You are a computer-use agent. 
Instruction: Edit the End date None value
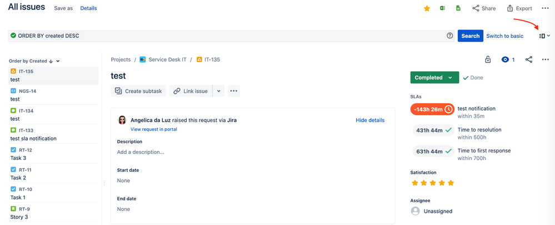click(x=123, y=209)
